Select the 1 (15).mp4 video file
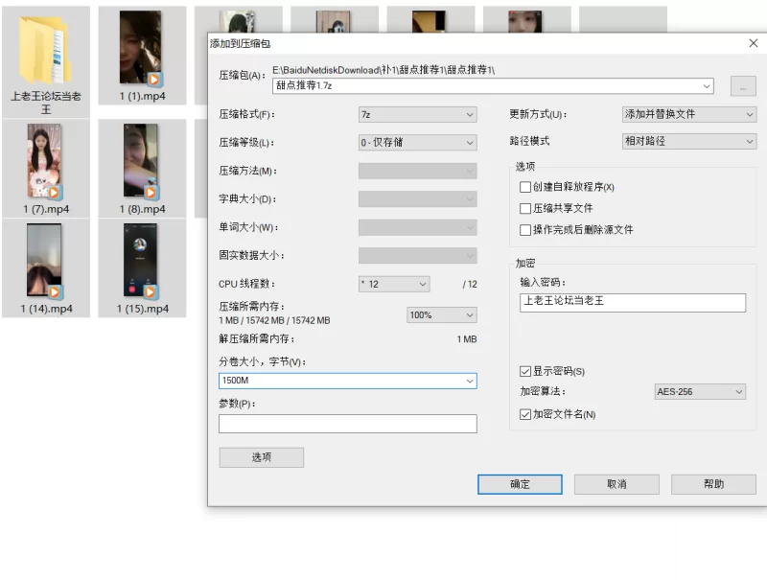Viewport: 767px width, 580px height. (142, 268)
